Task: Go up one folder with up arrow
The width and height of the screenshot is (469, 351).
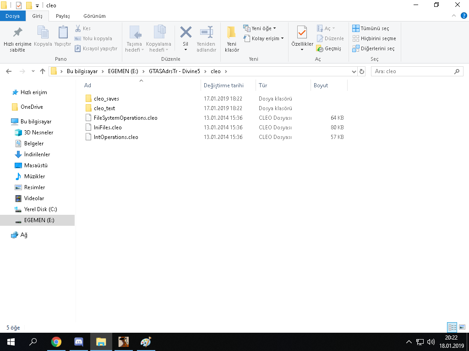Action: [43, 71]
